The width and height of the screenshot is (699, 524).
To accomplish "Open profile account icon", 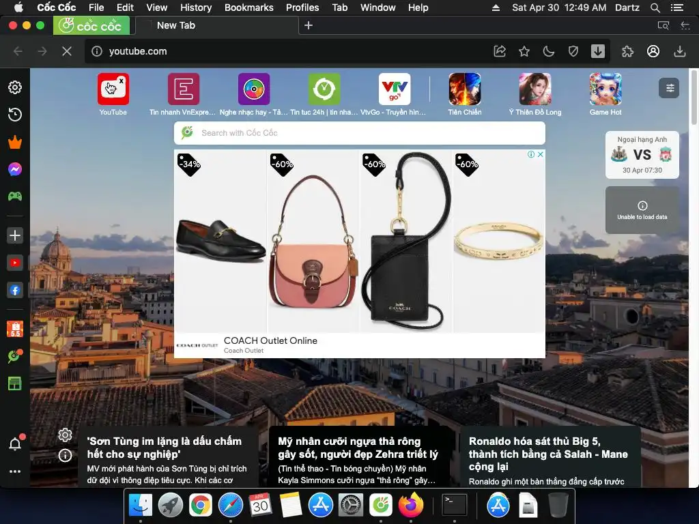I will tap(653, 51).
